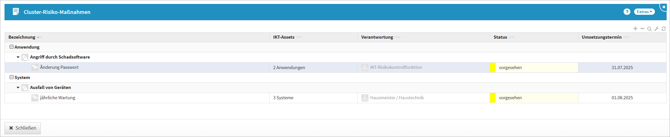The height and width of the screenshot is (137, 670).
Task: Click the warning icon beside Ausfall von Geräten
Action: click(x=25, y=88)
